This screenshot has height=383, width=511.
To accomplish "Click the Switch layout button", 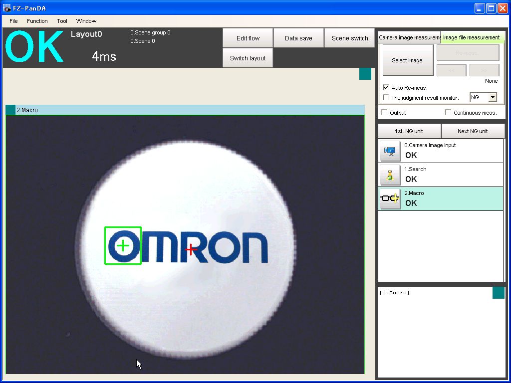I will [248, 58].
